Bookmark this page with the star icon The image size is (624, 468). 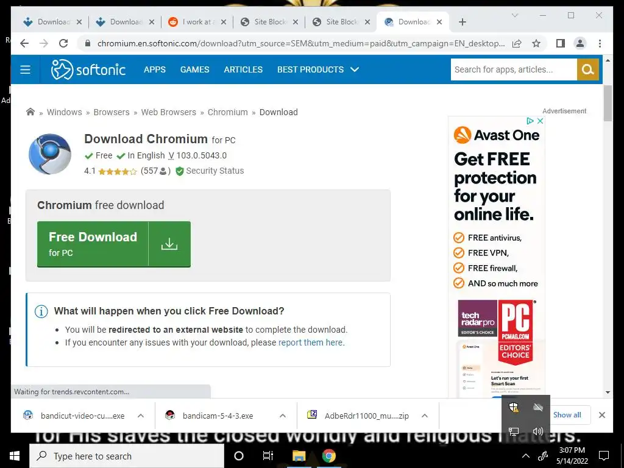[x=536, y=43]
